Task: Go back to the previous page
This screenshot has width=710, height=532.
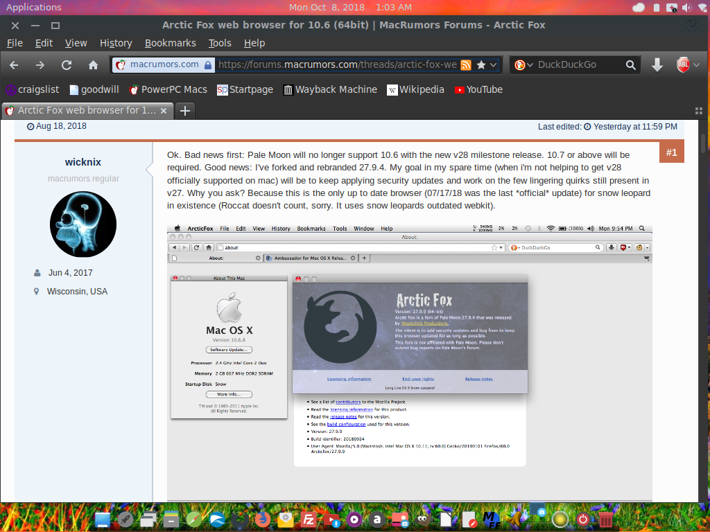Action: click(14, 65)
